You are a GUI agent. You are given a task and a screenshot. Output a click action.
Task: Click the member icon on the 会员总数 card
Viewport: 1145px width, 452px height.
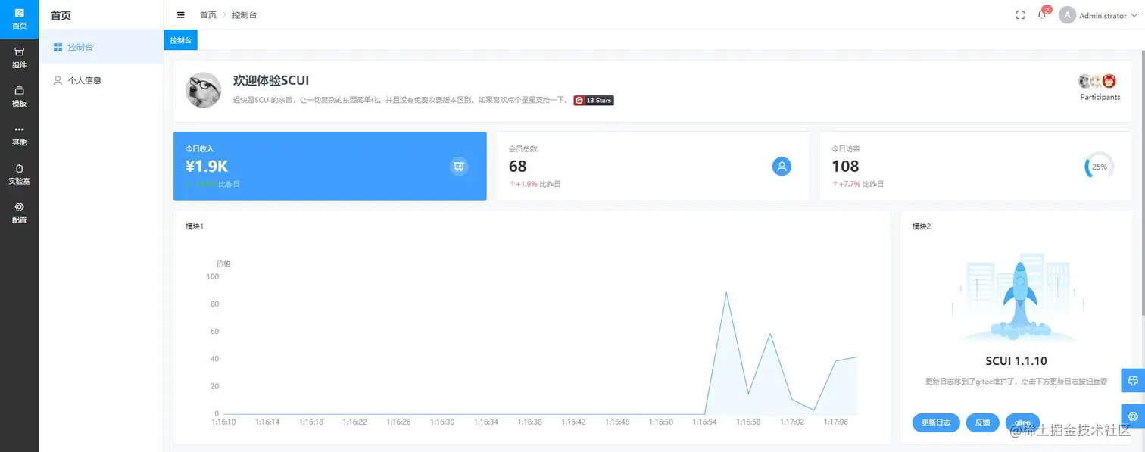coord(782,166)
